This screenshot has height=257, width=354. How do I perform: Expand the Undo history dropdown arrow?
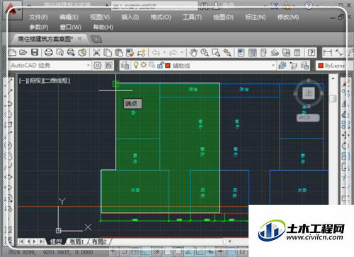(164, 52)
